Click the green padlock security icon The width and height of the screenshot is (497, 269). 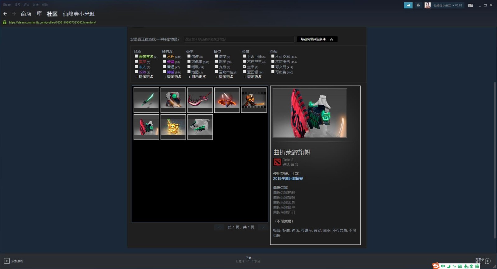click(5, 22)
